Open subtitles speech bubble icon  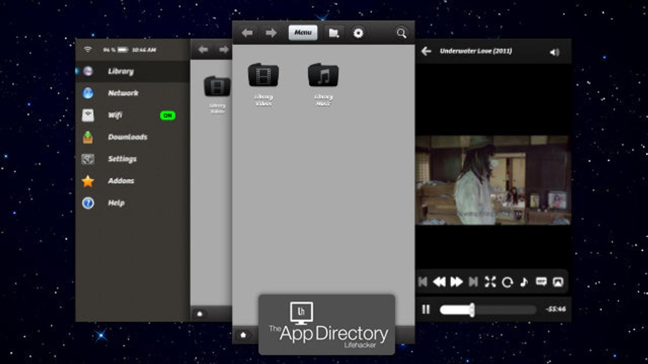tap(541, 281)
